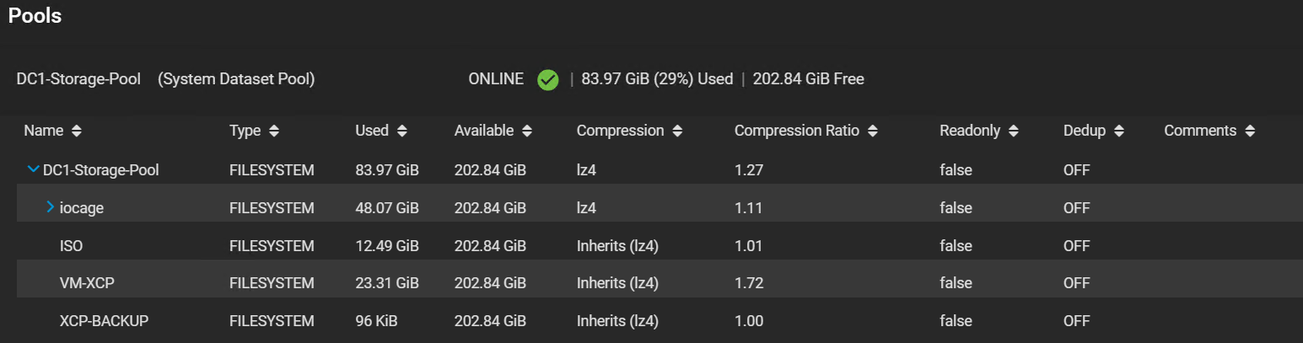The image size is (1303, 343).
Task: Select the ISO dataset row
Action: tap(71, 246)
